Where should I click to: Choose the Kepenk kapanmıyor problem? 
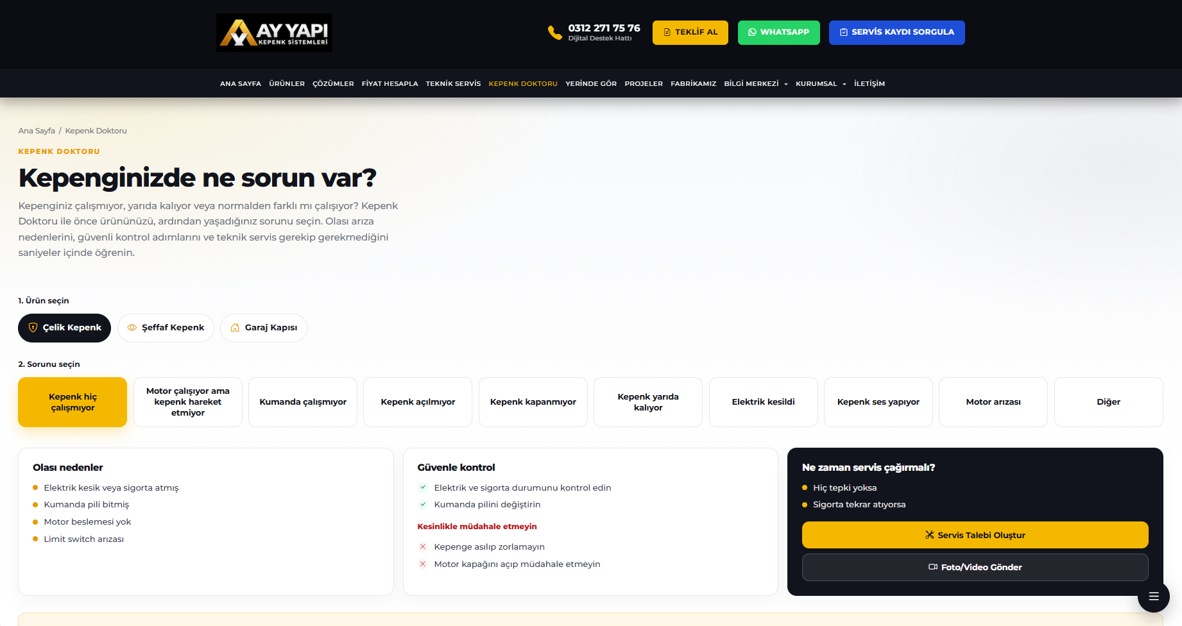(x=533, y=402)
